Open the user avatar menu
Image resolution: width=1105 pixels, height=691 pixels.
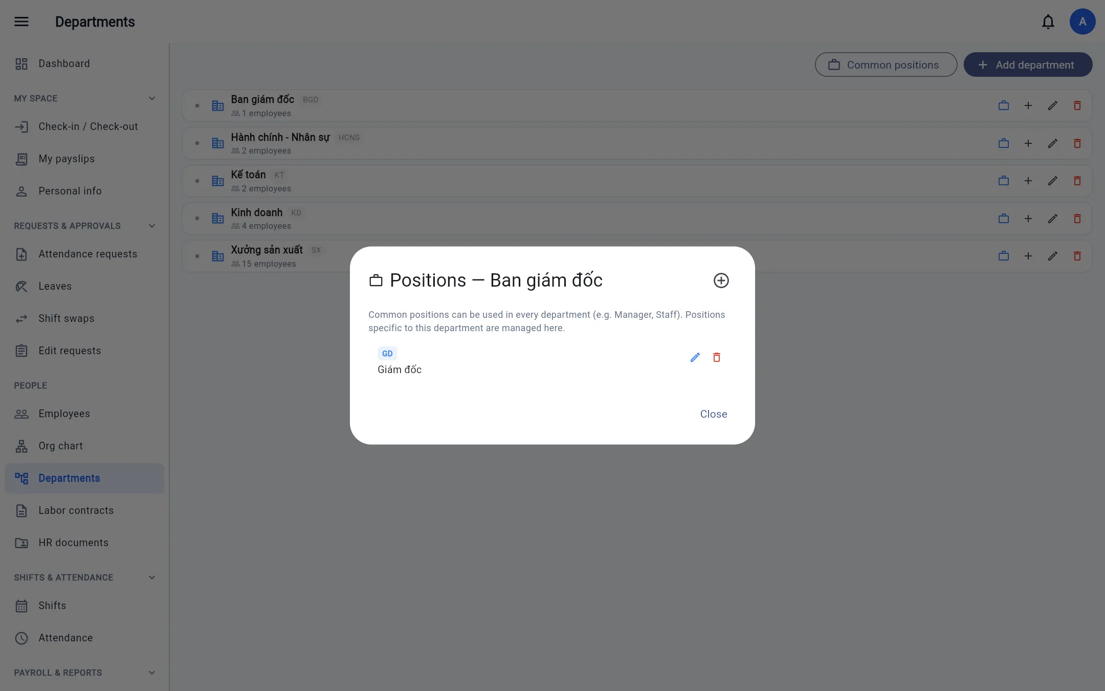(x=1082, y=21)
